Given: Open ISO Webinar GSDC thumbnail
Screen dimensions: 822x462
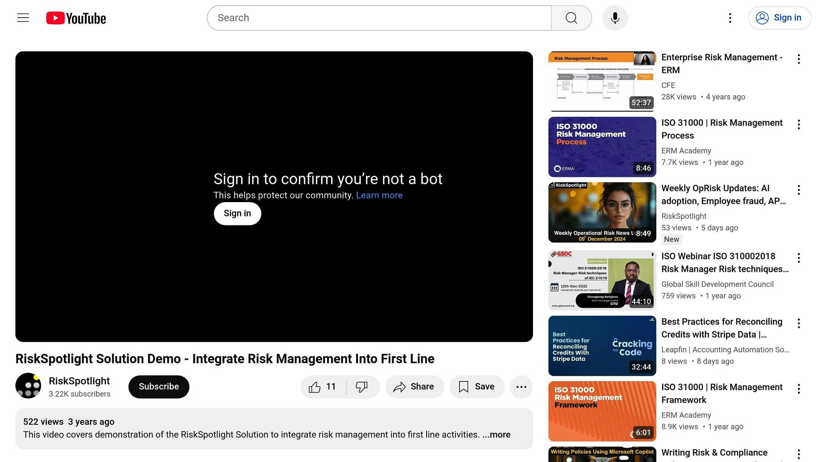Looking at the screenshot, I should click(x=602, y=280).
